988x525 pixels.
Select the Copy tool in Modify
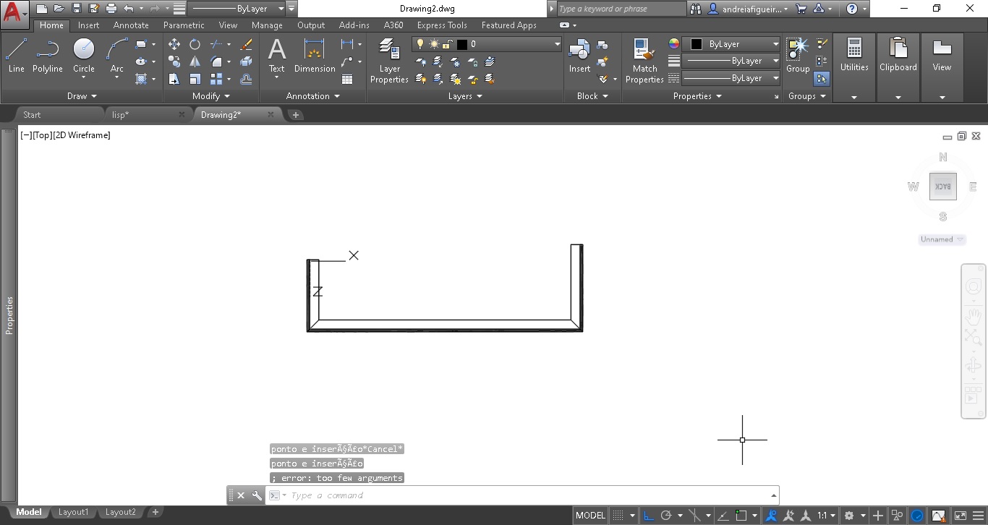coord(174,61)
